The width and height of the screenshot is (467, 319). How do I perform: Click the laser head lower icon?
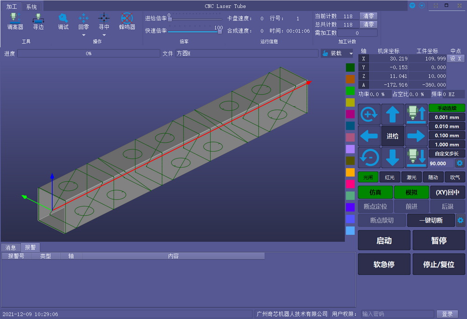tap(416, 157)
